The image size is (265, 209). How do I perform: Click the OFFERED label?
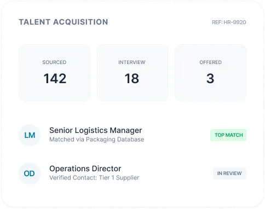point(210,62)
